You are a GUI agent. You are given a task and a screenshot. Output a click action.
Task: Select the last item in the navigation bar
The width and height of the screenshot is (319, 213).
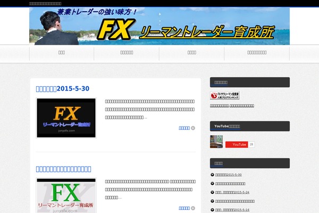click(257, 53)
